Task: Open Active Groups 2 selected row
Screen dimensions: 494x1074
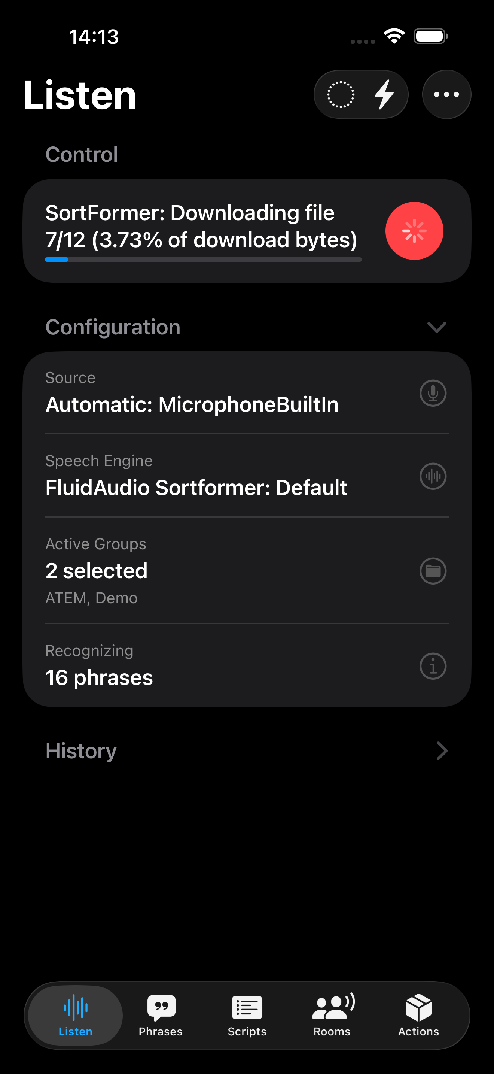Action: click(x=97, y=570)
